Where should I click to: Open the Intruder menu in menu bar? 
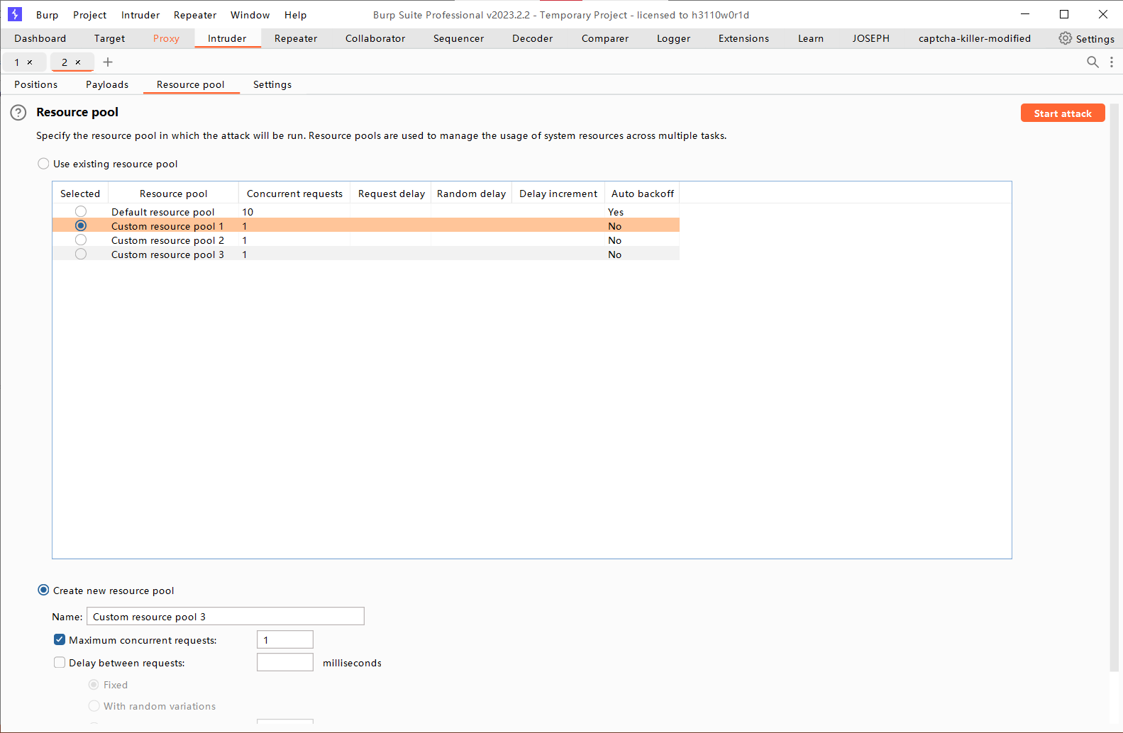(x=140, y=15)
